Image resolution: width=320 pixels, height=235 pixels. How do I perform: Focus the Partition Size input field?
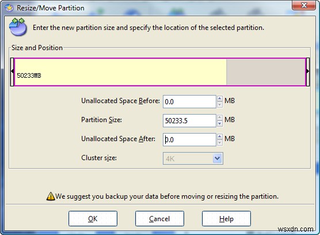189,120
